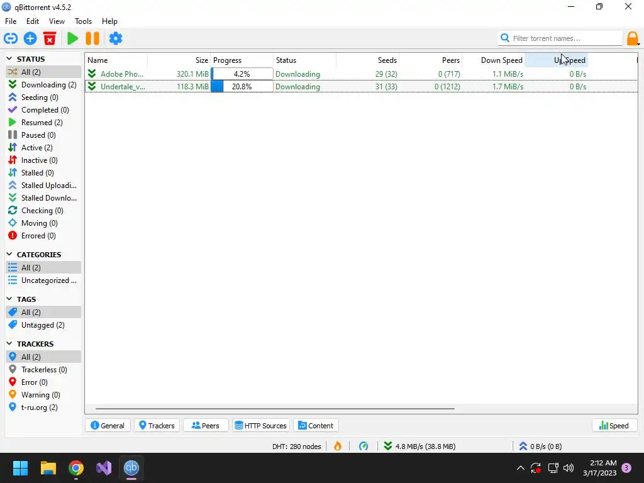
Task: Open the Help menu
Action: (x=109, y=21)
